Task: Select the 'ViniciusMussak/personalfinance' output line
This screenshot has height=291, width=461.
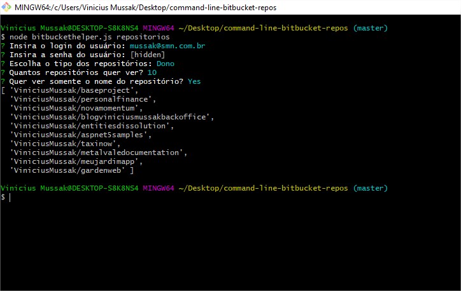Action: 83,100
